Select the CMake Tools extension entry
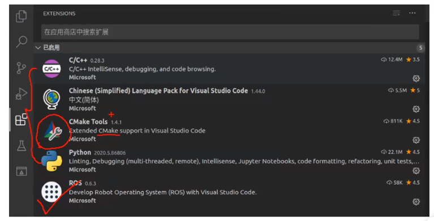Image resolution: width=434 pixels, height=221 pixels. pos(230,130)
